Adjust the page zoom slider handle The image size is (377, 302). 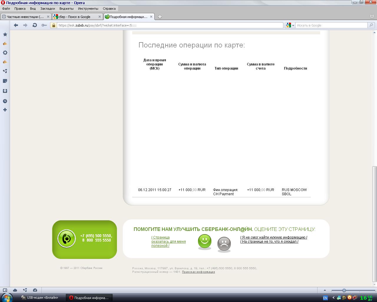click(344, 290)
